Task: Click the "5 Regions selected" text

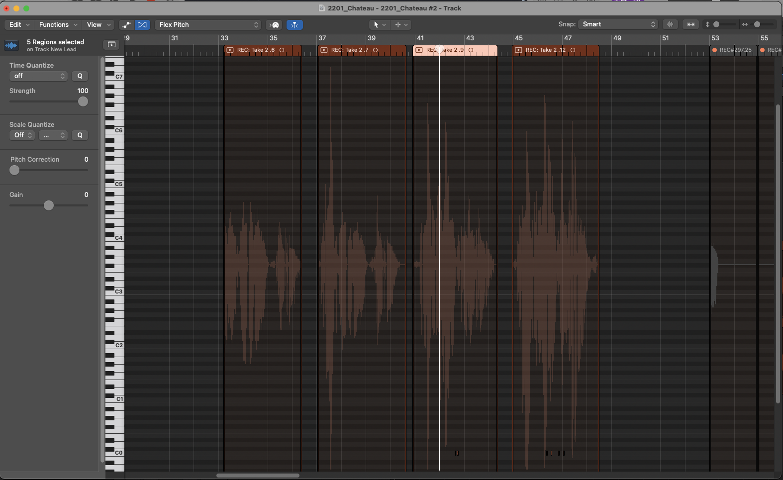Action: click(x=55, y=42)
